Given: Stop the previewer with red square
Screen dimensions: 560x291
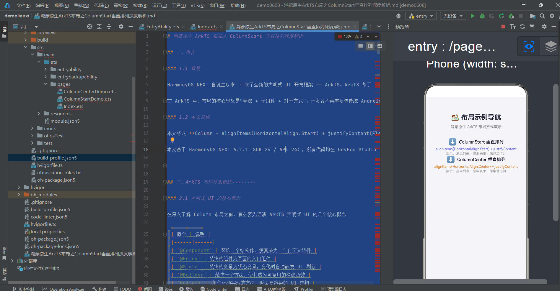Looking at the screenshot, I should (x=503, y=27).
